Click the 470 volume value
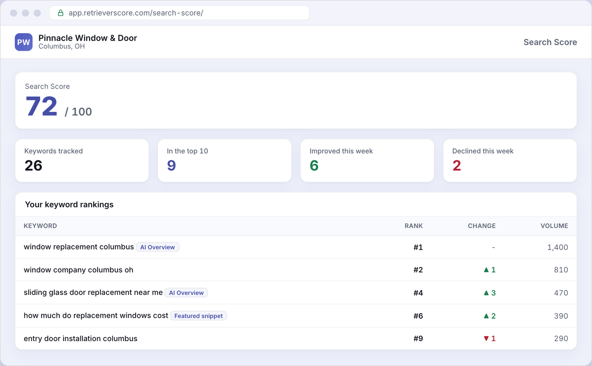Image resolution: width=592 pixels, height=366 pixels. point(561,293)
